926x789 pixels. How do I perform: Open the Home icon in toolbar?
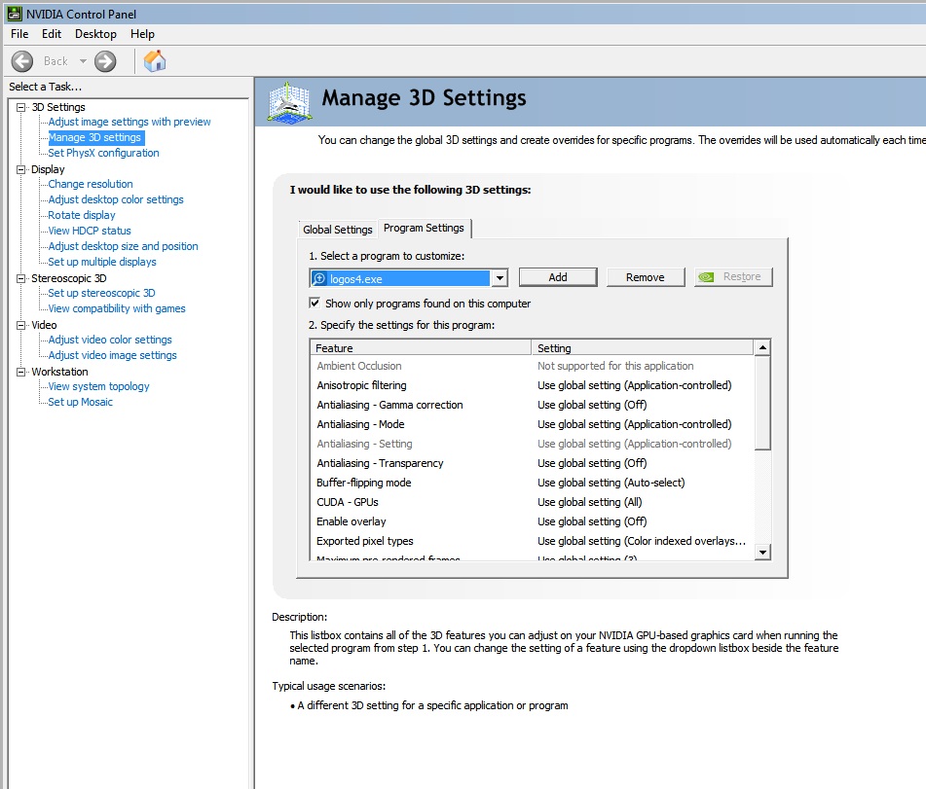(x=155, y=60)
